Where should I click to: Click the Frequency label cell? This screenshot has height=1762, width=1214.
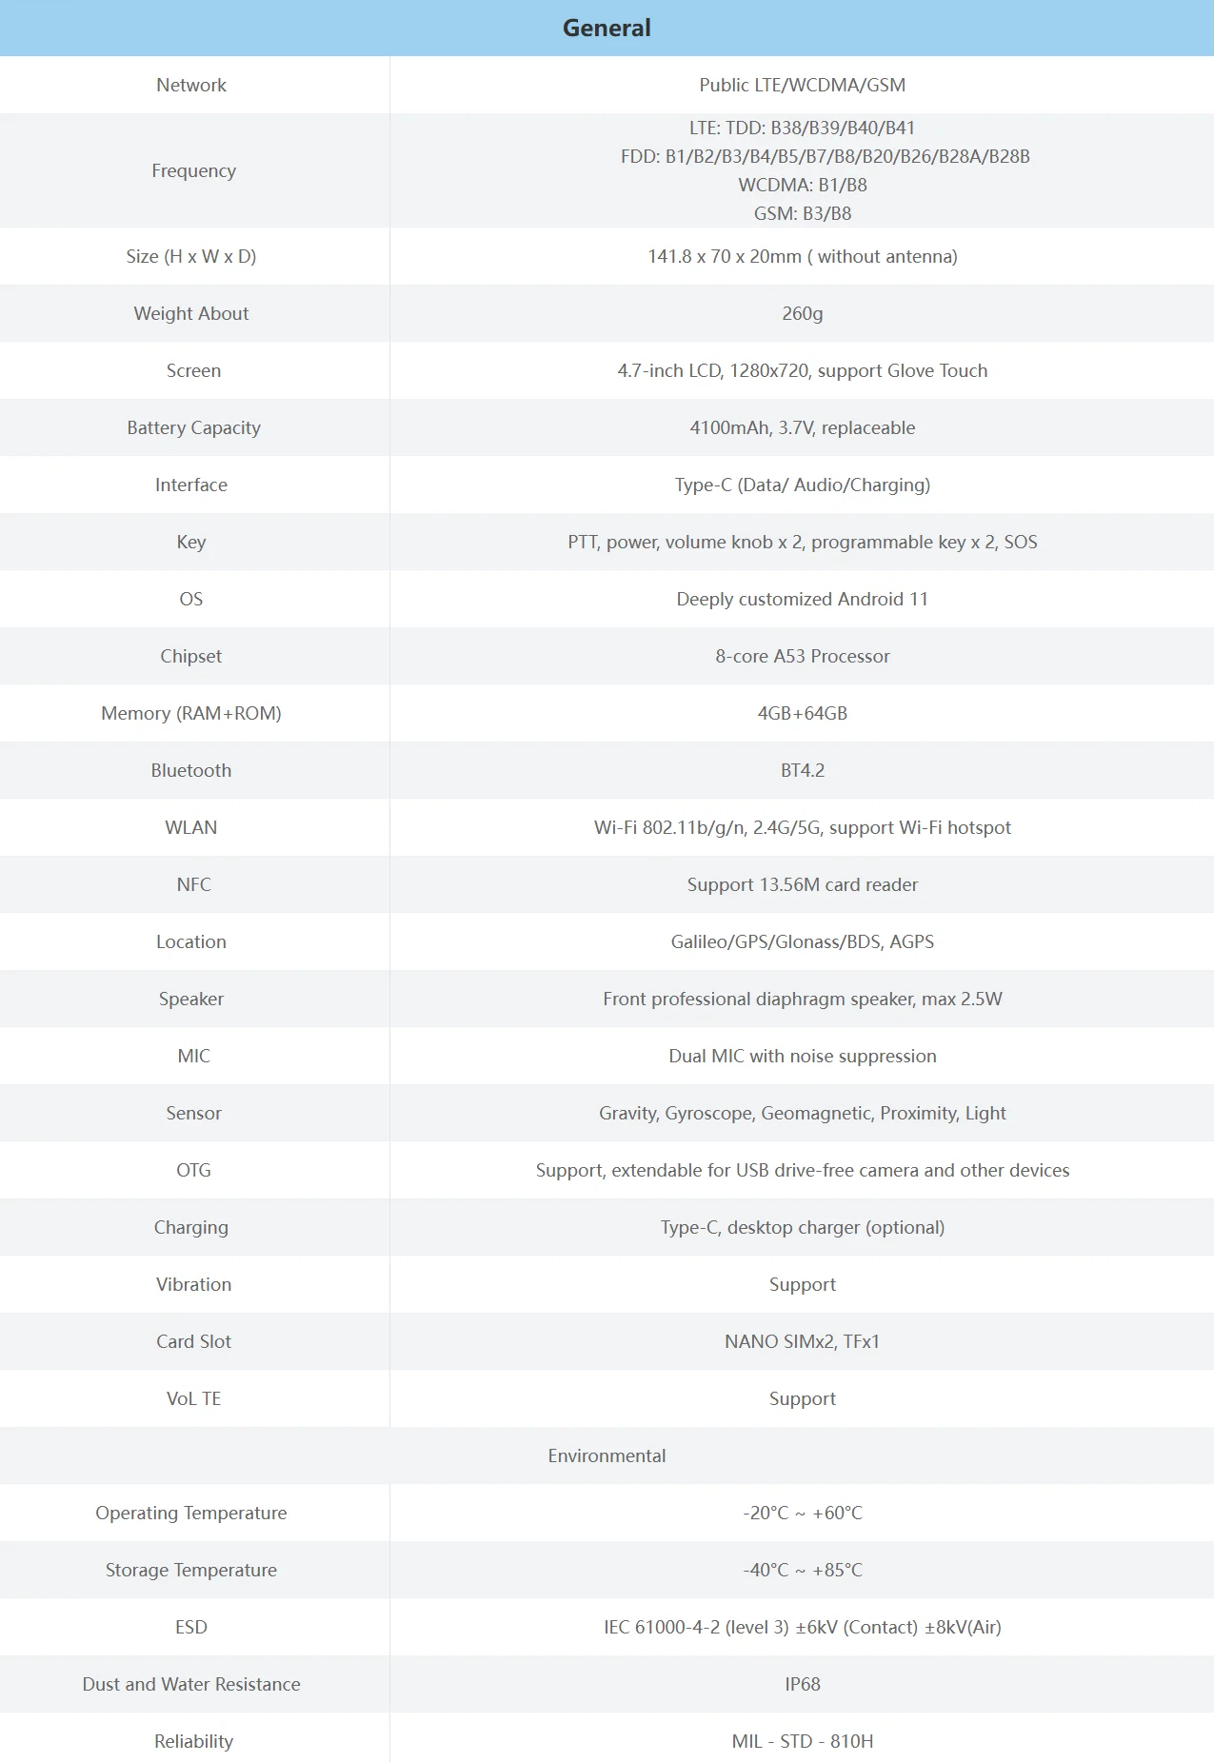pos(194,170)
